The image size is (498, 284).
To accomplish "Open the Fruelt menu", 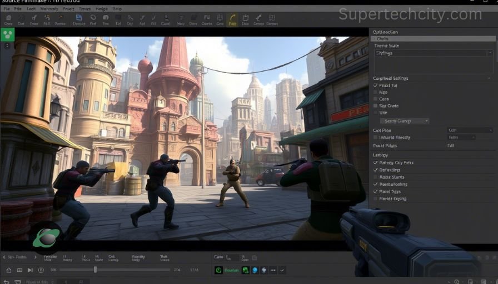I will tap(68, 9).
